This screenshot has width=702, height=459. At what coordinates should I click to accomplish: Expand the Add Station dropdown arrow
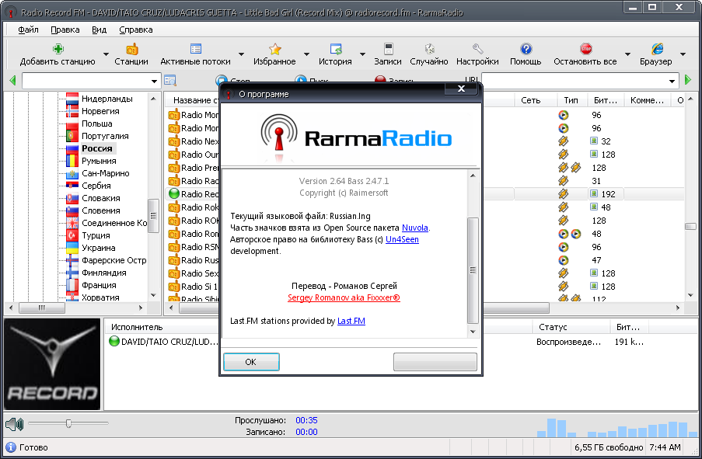pyautogui.click(x=106, y=55)
